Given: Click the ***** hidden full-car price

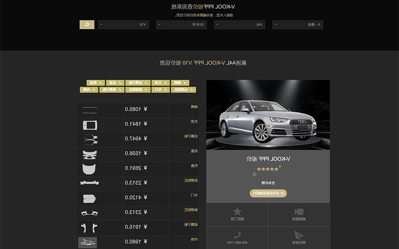Looking at the screenshot, I should tap(268, 169).
